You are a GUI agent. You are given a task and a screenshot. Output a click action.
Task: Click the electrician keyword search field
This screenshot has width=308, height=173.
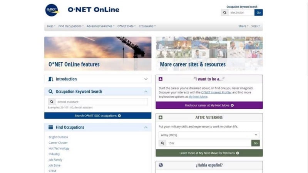241,13
